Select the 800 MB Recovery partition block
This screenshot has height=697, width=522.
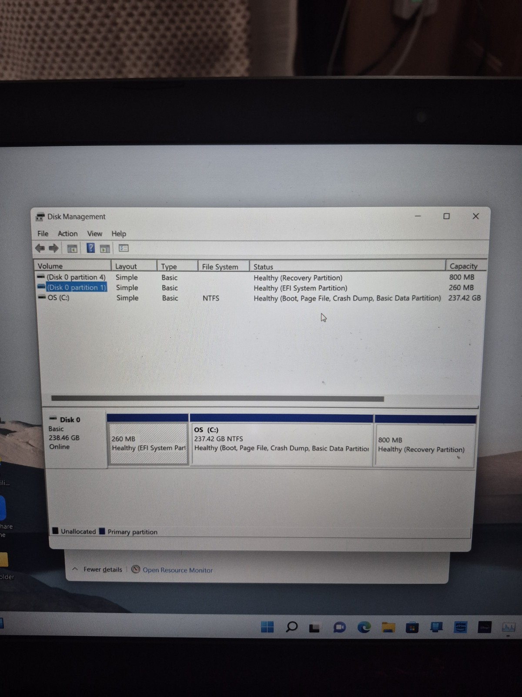pos(425,445)
